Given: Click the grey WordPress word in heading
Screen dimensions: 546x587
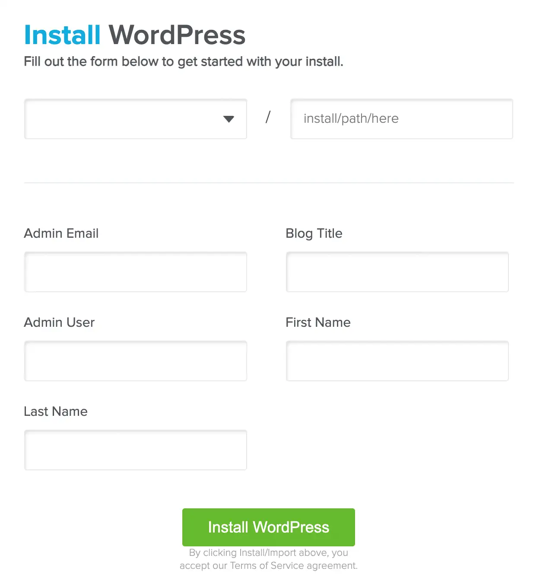Looking at the screenshot, I should 177,35.
